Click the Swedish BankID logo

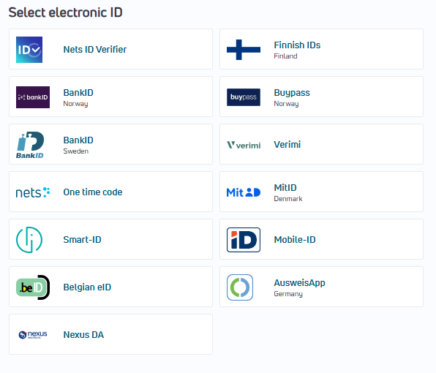[30, 145]
